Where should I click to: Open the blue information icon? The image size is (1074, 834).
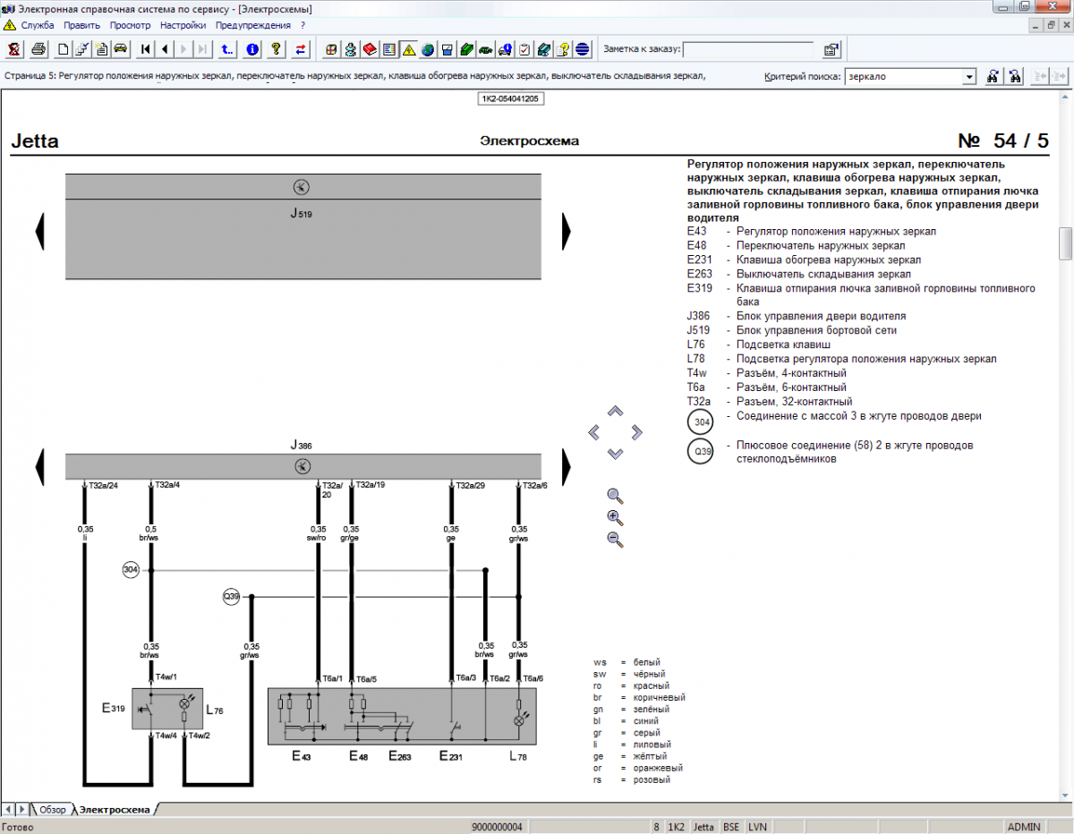click(x=252, y=49)
